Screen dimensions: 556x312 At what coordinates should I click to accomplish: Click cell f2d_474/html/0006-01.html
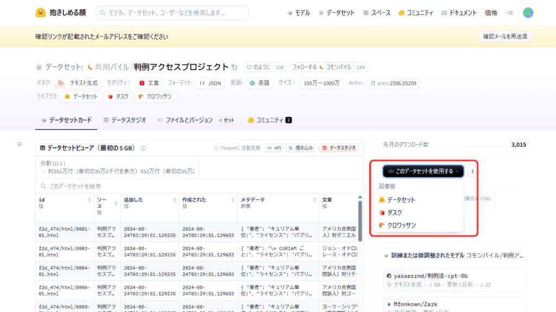coord(65,290)
